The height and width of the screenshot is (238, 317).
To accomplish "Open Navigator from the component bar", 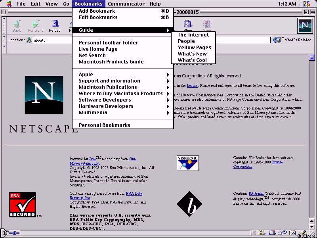I will (x=262, y=233).
